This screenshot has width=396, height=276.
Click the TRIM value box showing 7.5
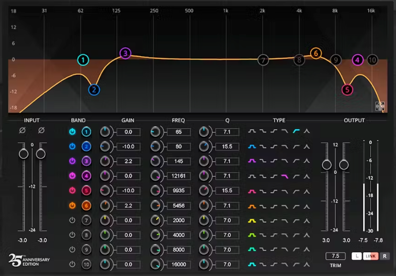click(335, 256)
